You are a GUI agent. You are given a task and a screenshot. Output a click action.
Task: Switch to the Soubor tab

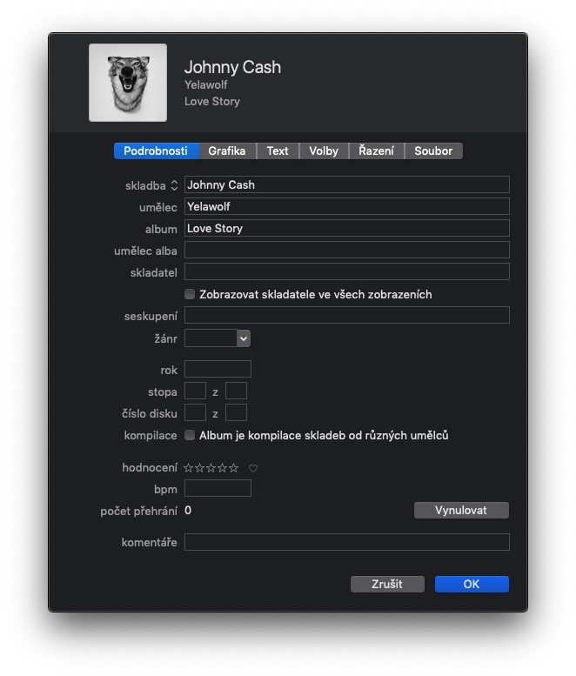tap(433, 151)
